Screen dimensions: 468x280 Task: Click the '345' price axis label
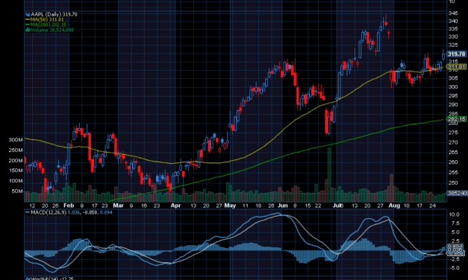pyautogui.click(x=453, y=13)
